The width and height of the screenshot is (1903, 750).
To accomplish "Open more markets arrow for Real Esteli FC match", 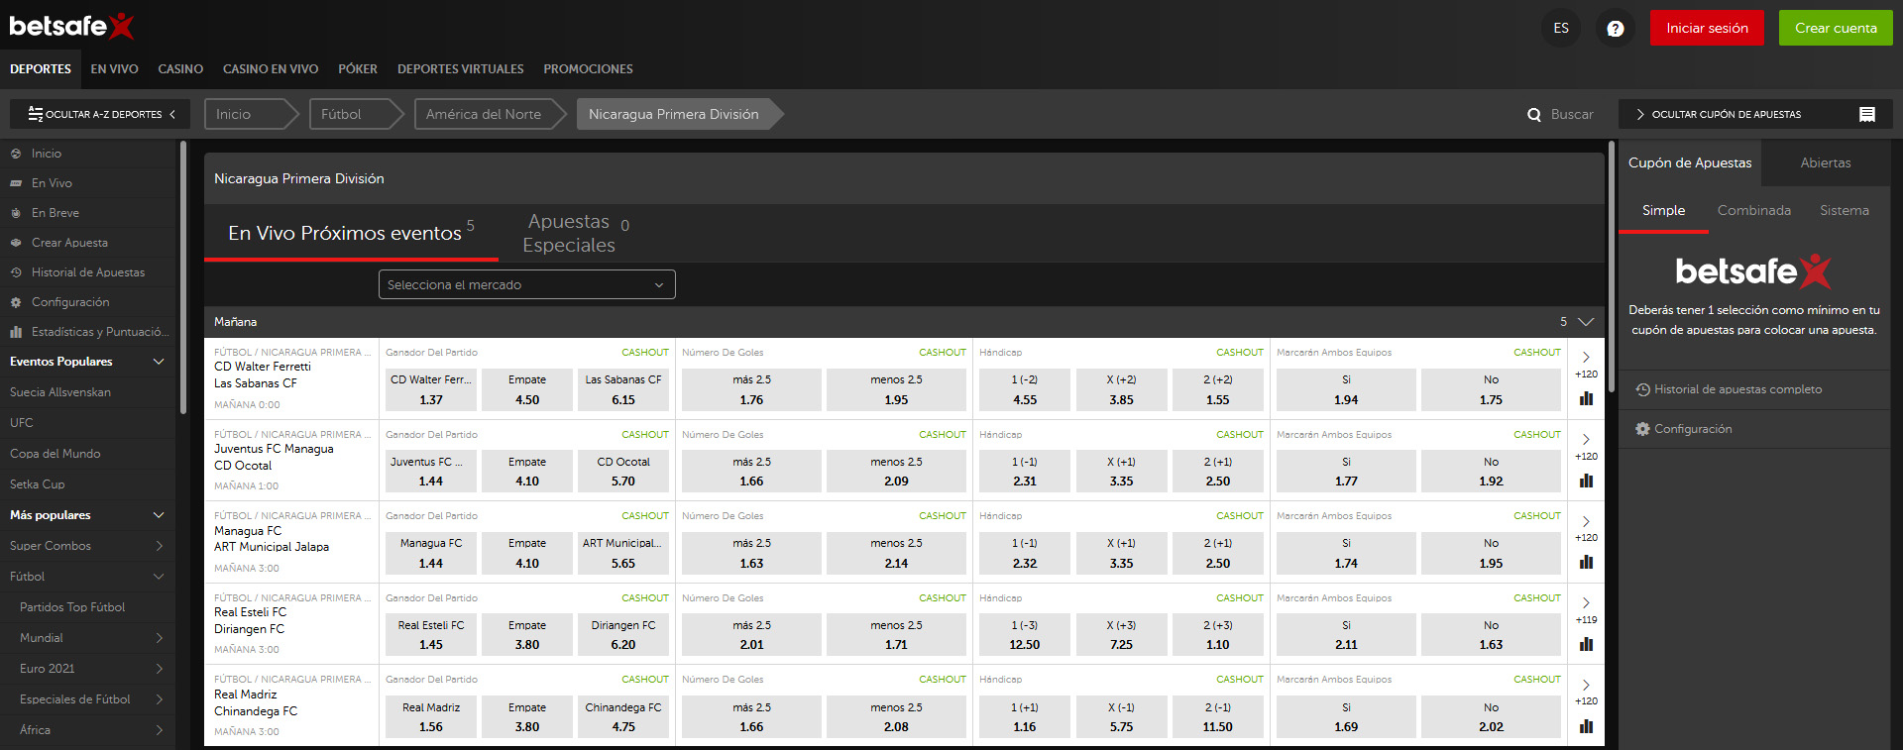I will [1586, 602].
